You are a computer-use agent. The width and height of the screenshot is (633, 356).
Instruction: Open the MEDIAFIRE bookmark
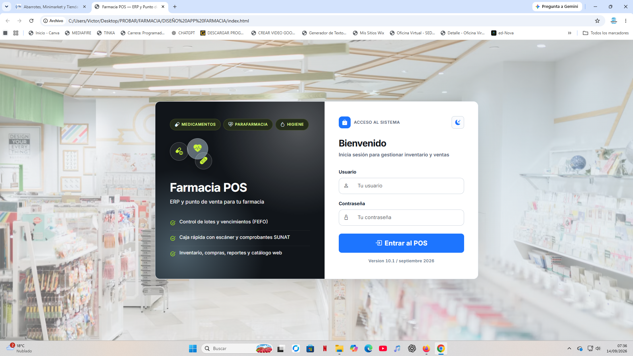point(78,33)
